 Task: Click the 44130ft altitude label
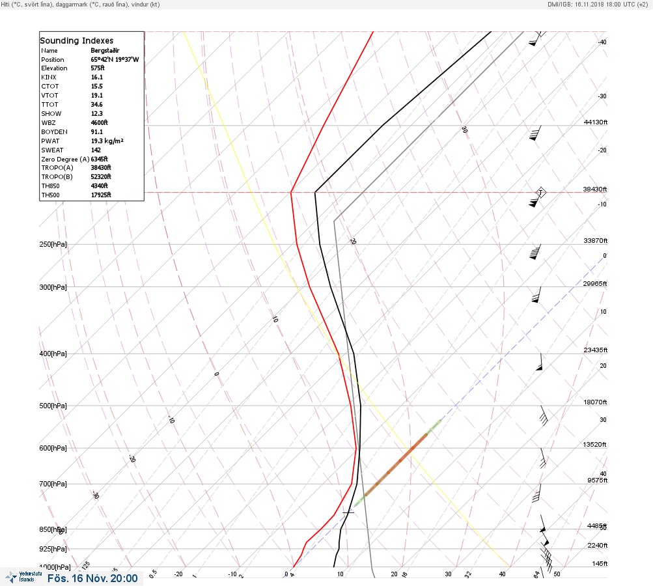[596, 122]
